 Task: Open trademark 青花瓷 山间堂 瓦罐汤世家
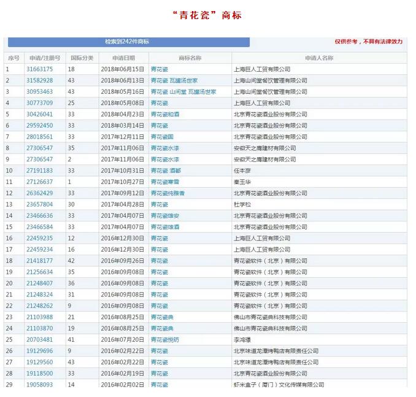[183, 92]
